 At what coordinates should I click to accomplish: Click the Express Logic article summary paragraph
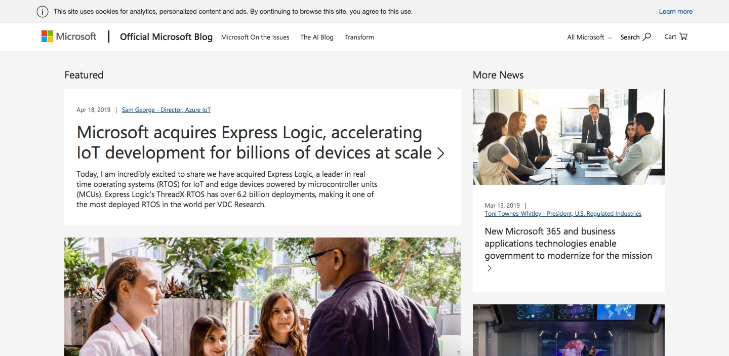pyautogui.click(x=227, y=189)
